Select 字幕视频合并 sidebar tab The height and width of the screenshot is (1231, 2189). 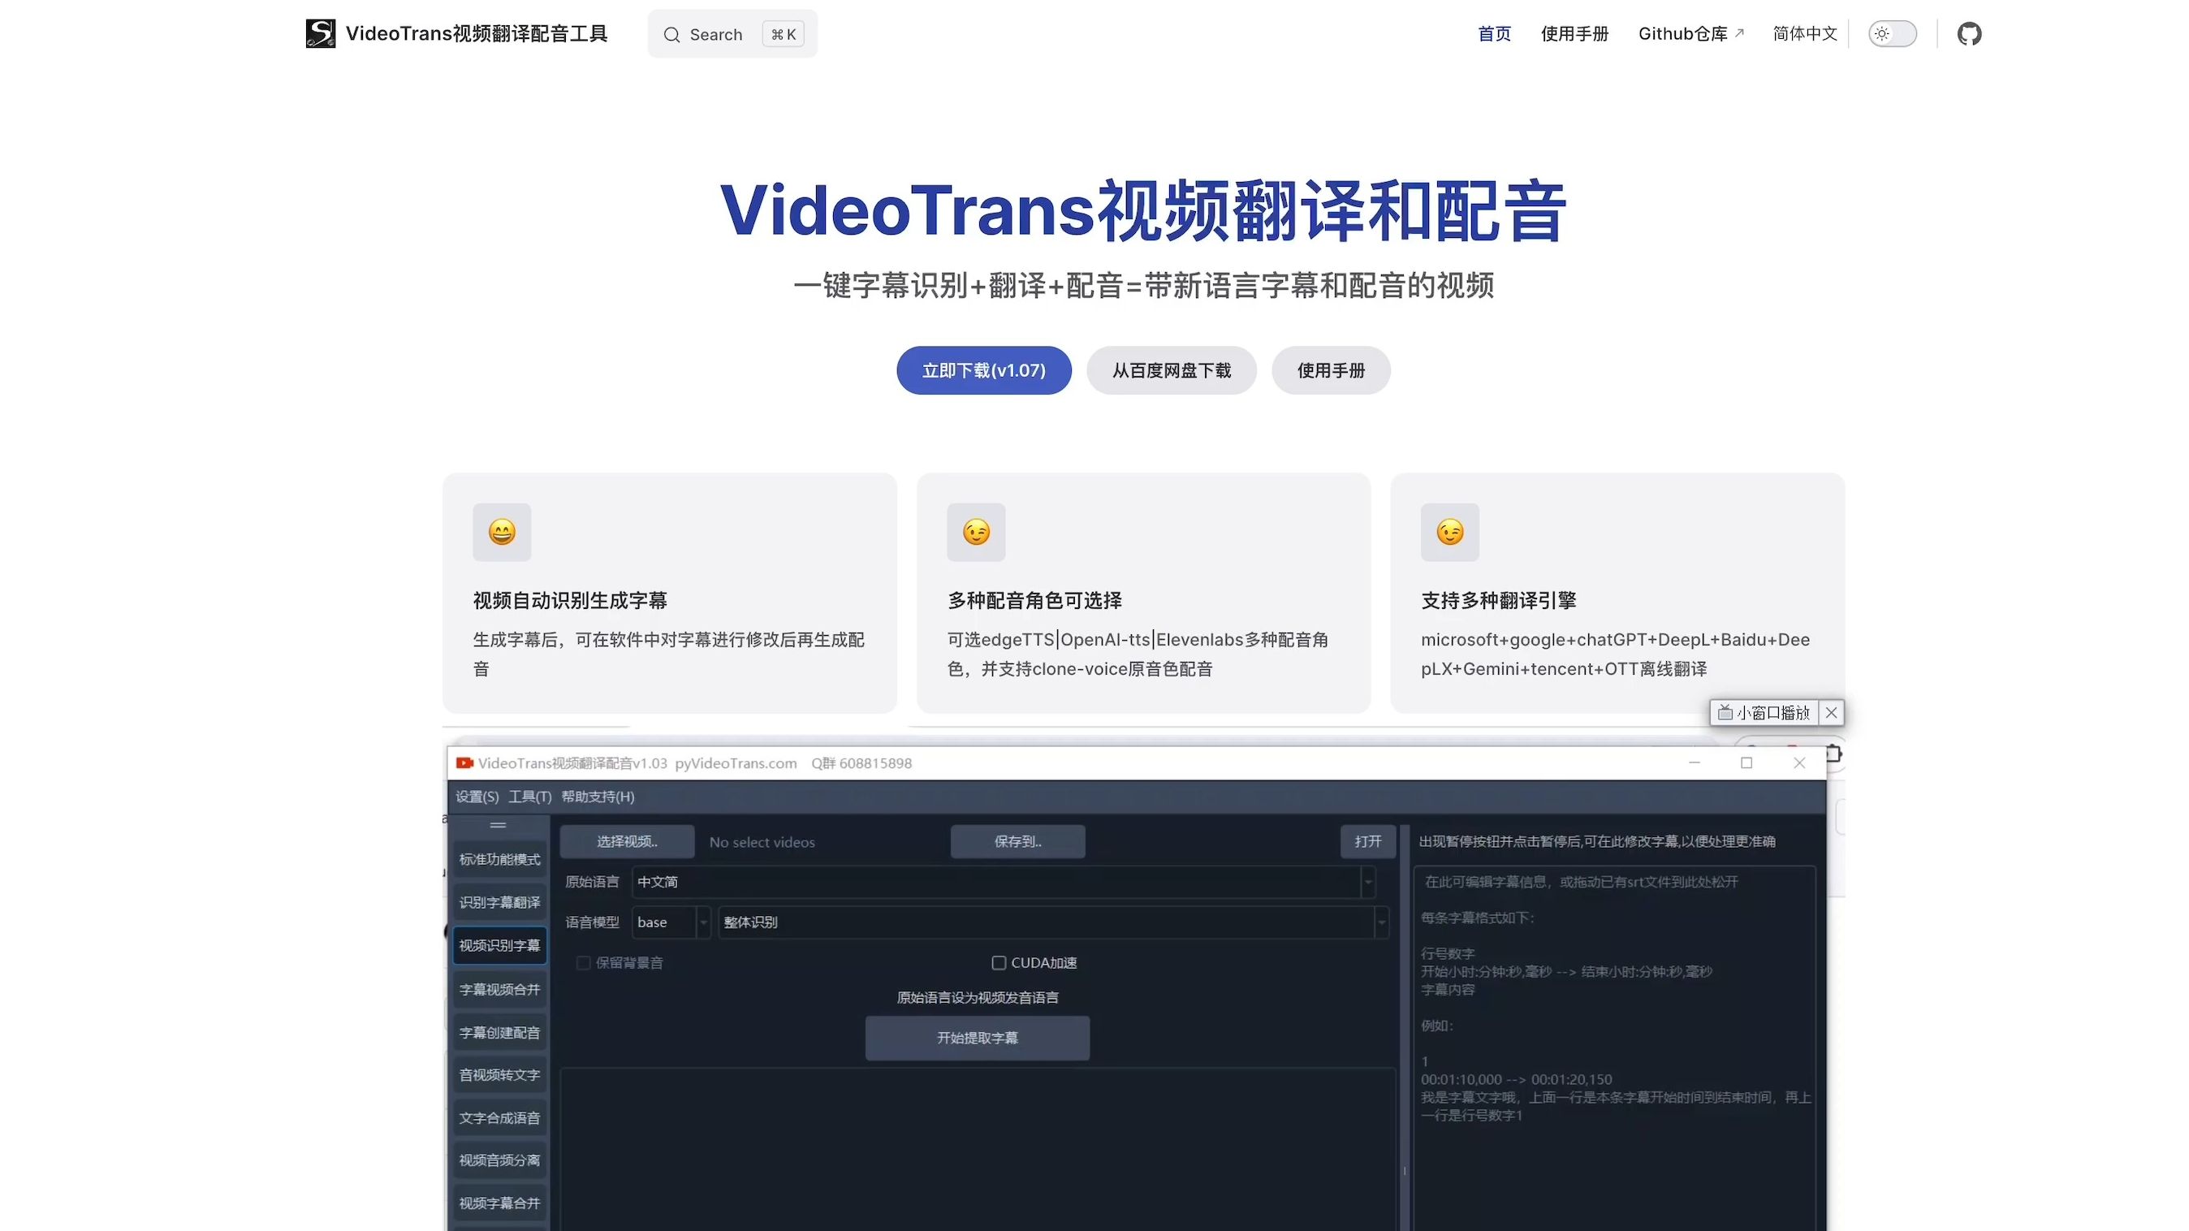(x=499, y=990)
